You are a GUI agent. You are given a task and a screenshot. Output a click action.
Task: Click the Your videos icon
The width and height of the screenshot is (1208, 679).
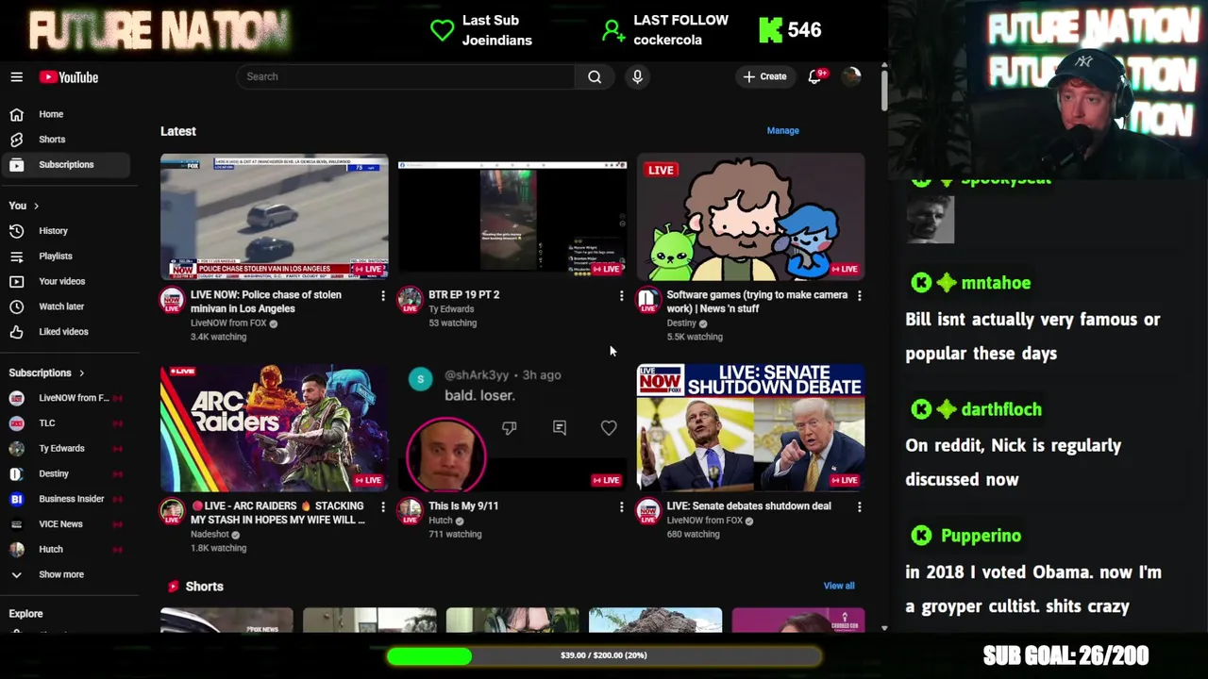coord(16,281)
